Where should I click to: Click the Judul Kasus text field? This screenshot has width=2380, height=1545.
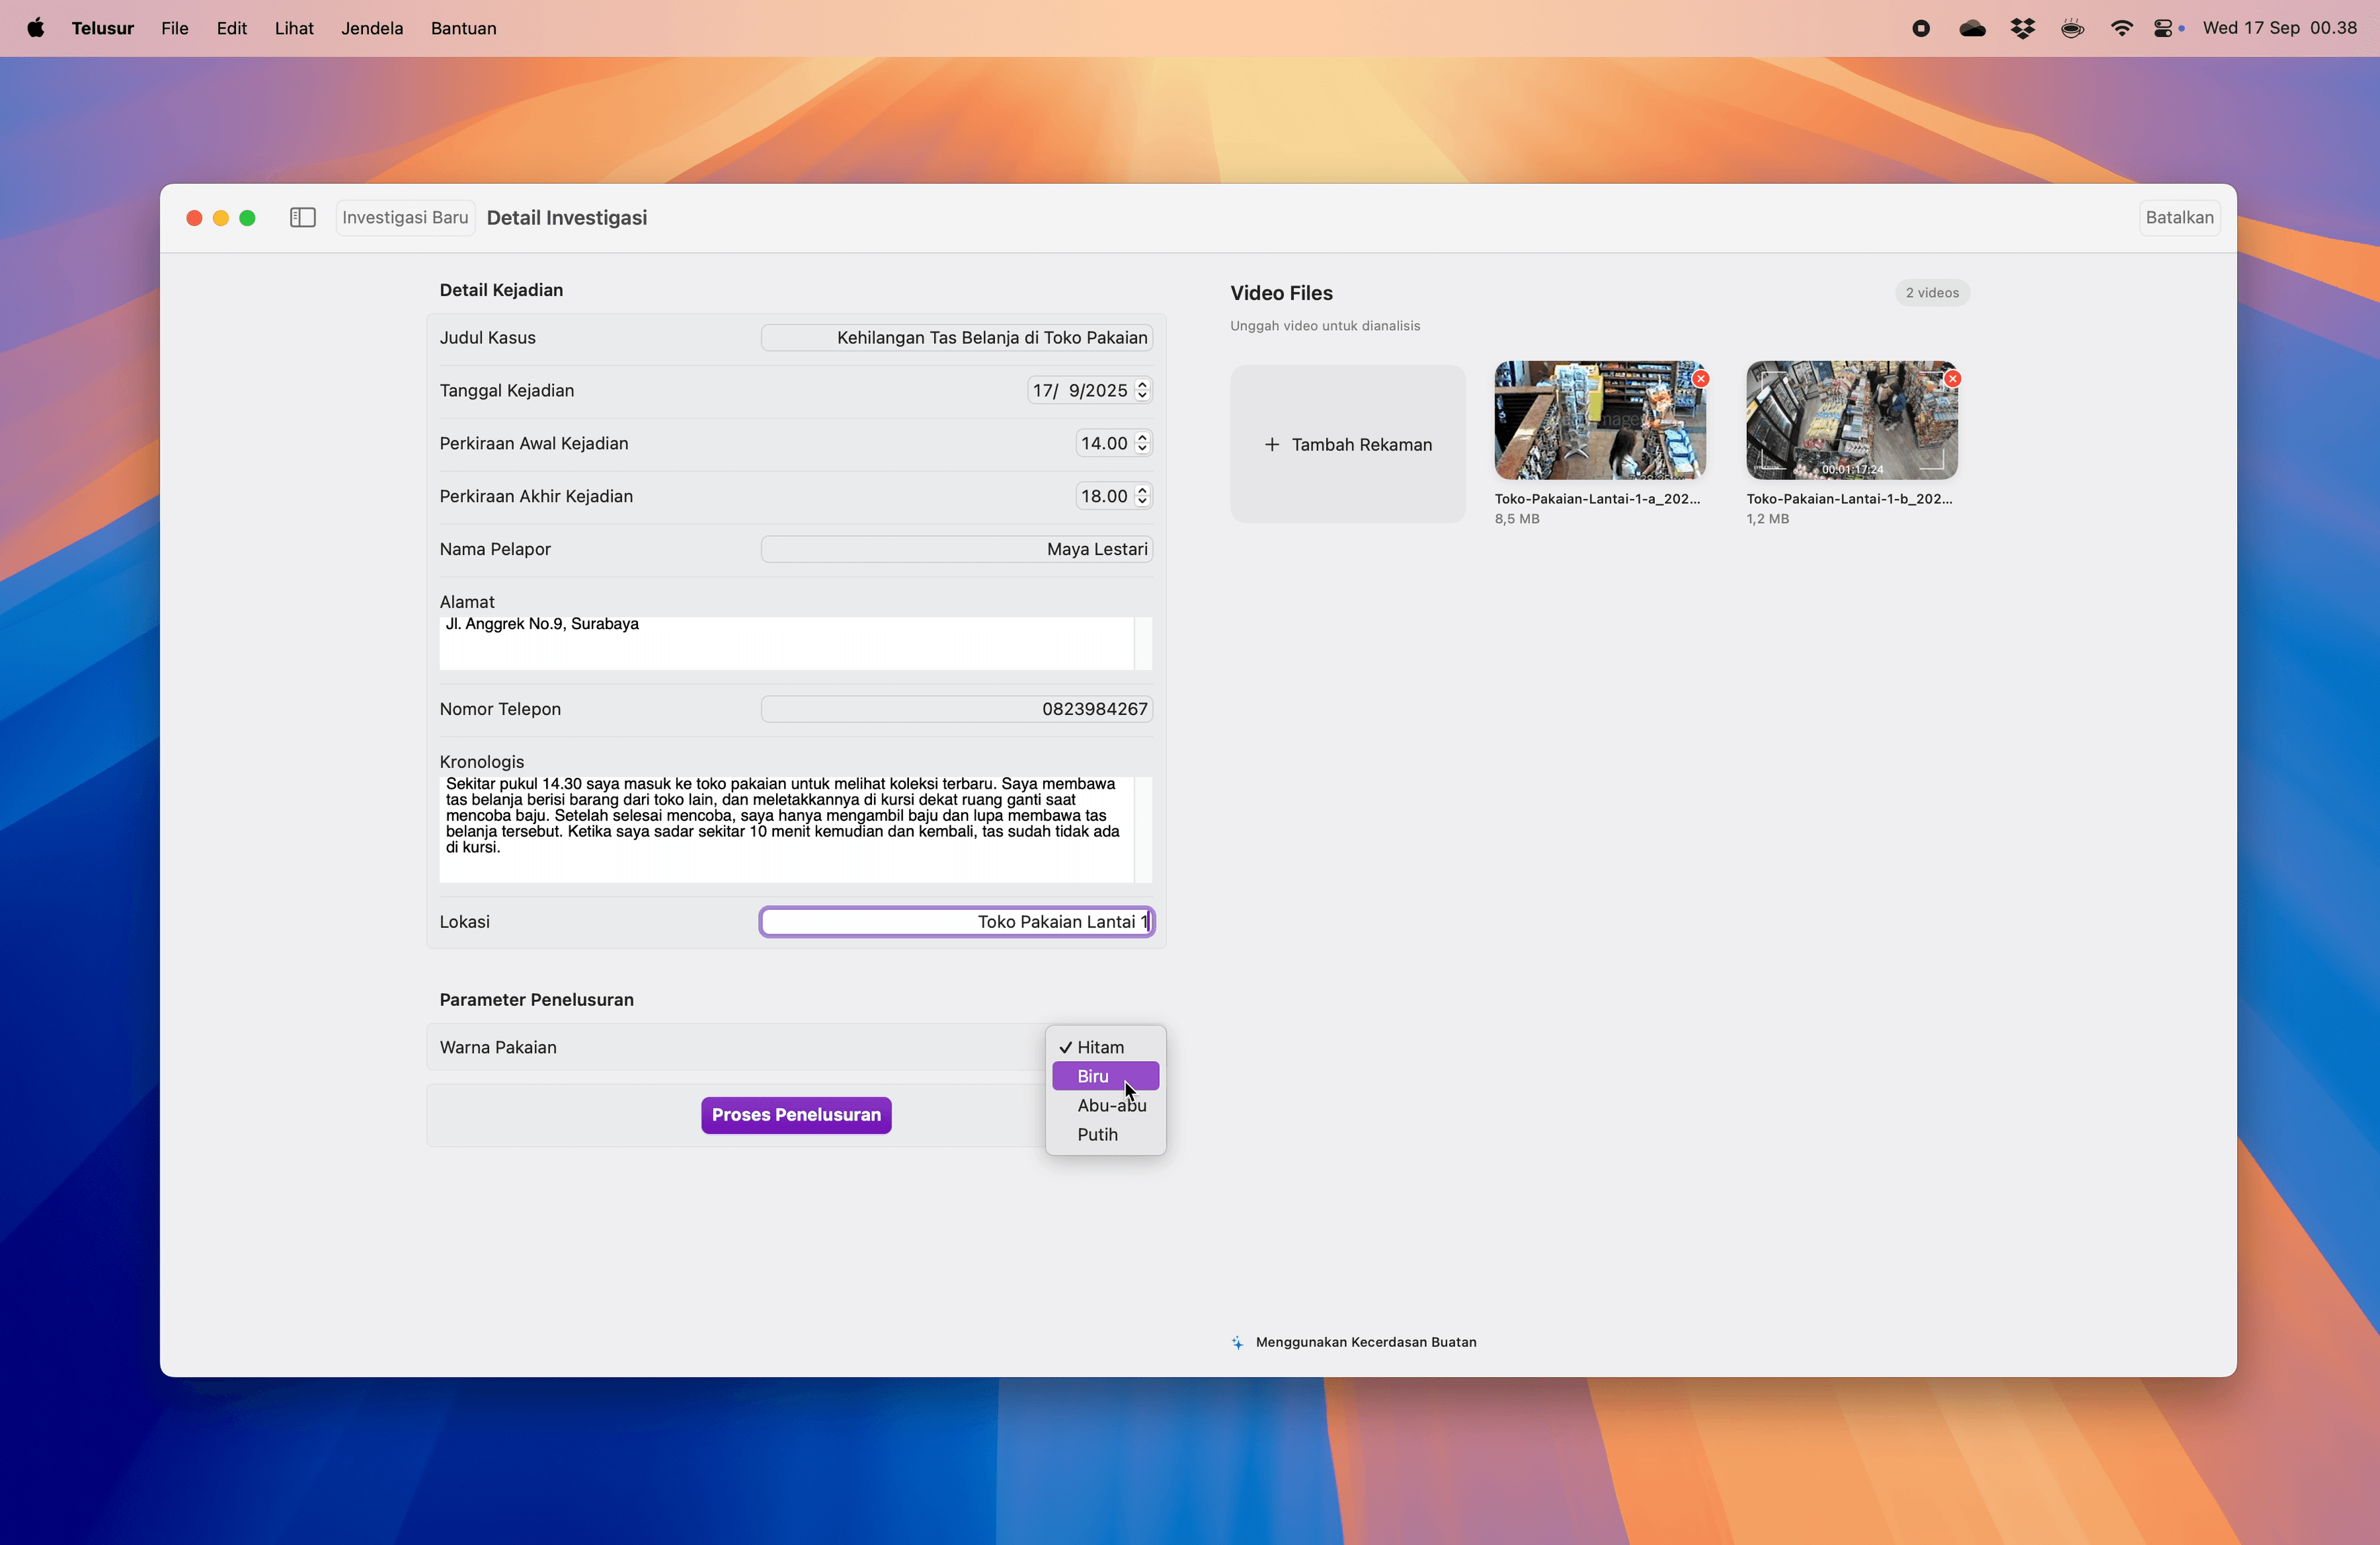pyautogui.click(x=957, y=338)
